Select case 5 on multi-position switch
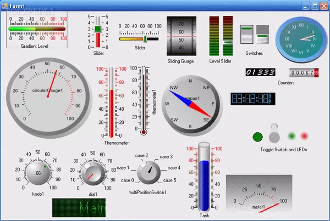Image resolution: width=330 pixels, height=221 pixels. 169,180
